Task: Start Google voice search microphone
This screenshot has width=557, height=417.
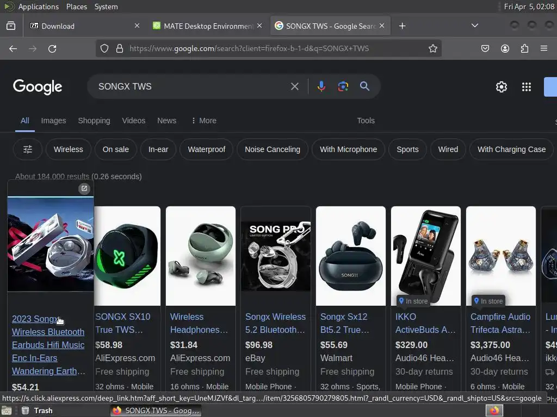Action: pyautogui.click(x=321, y=86)
